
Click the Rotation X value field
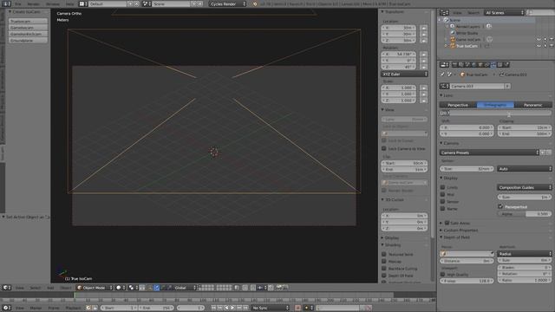tap(399, 54)
